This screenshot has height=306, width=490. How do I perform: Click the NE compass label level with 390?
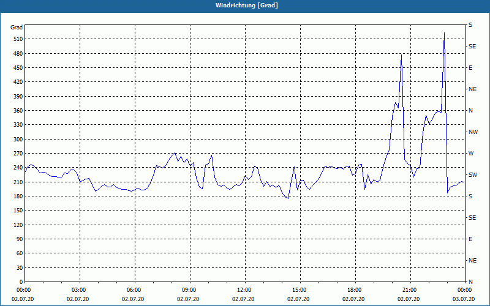472,89
